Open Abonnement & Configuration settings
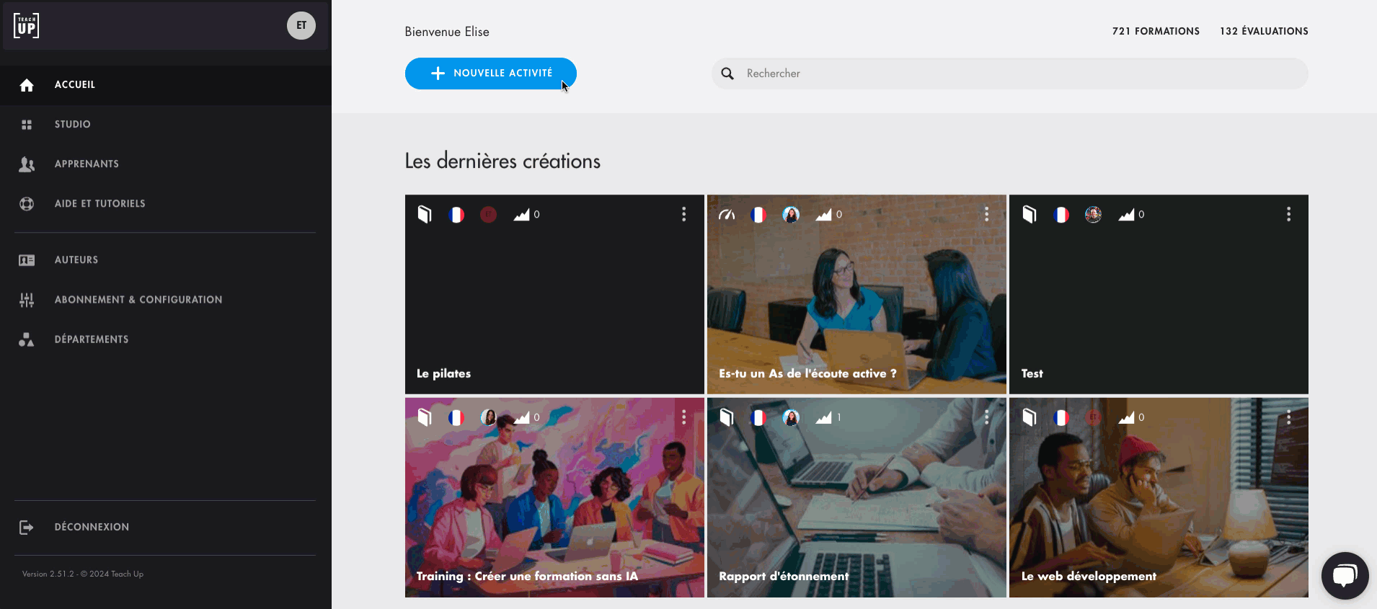Screen dimensions: 1377x609 click(138, 300)
